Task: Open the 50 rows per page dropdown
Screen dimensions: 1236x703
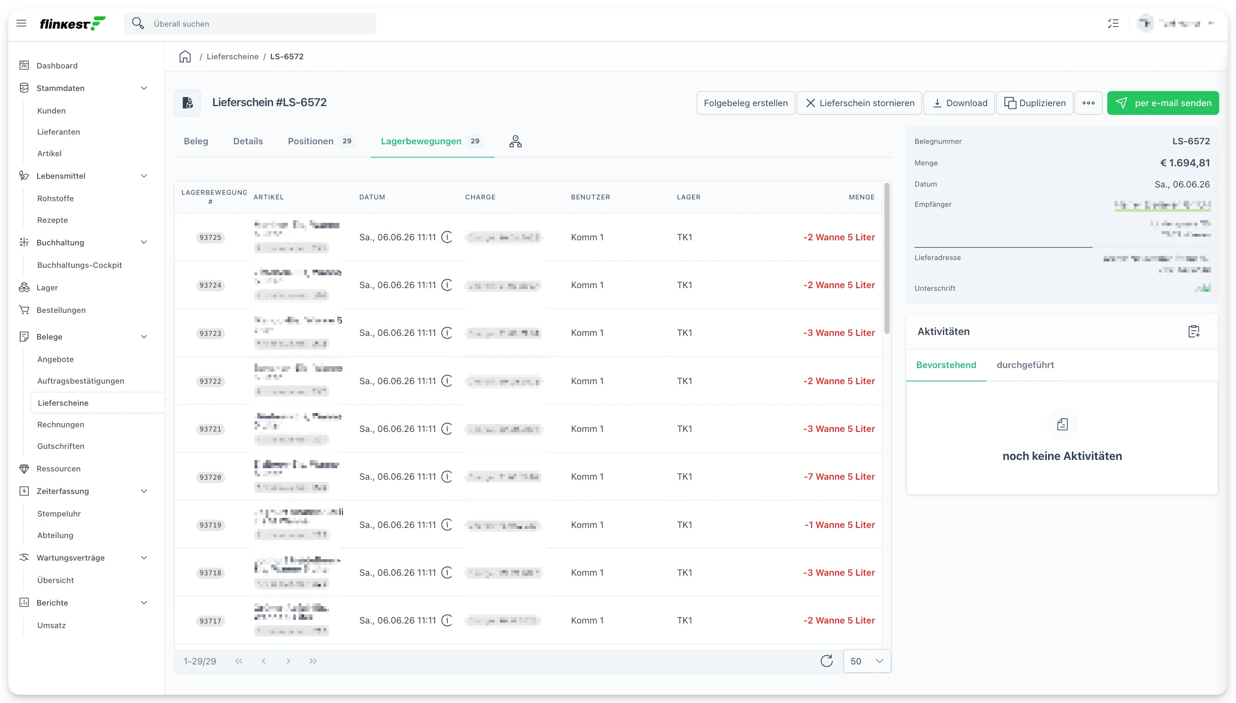Action: pyautogui.click(x=867, y=661)
